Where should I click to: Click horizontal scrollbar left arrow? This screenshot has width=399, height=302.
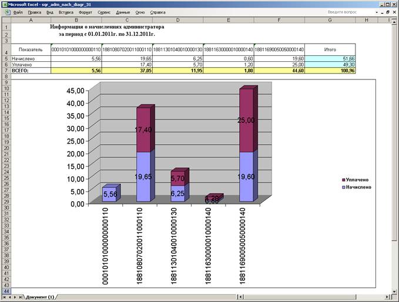(240, 297)
